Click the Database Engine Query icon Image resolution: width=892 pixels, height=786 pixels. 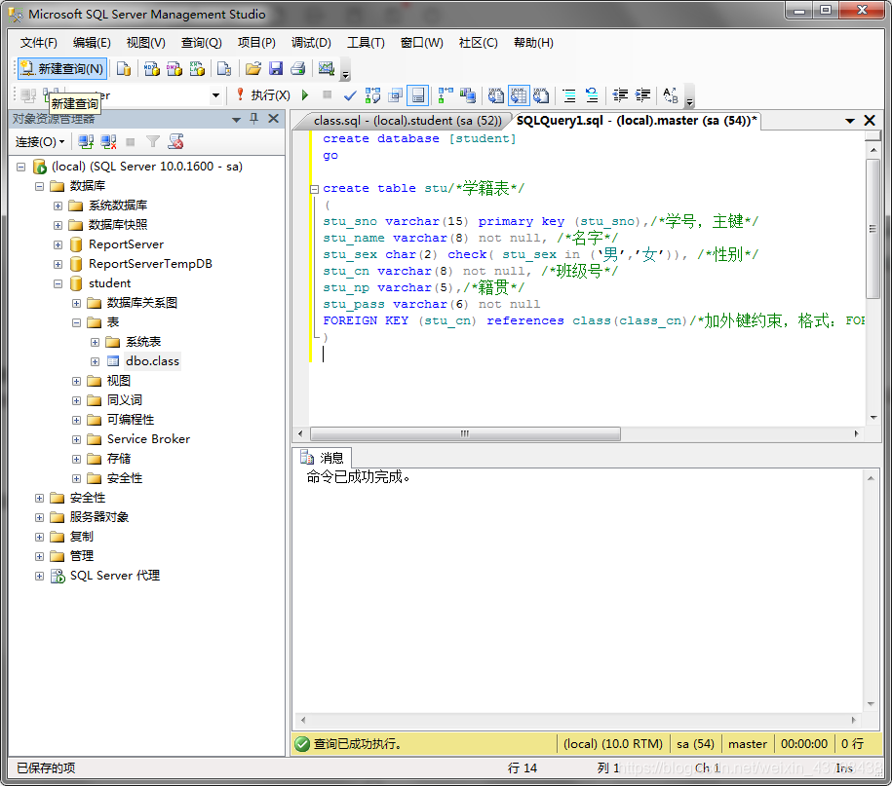tap(124, 69)
